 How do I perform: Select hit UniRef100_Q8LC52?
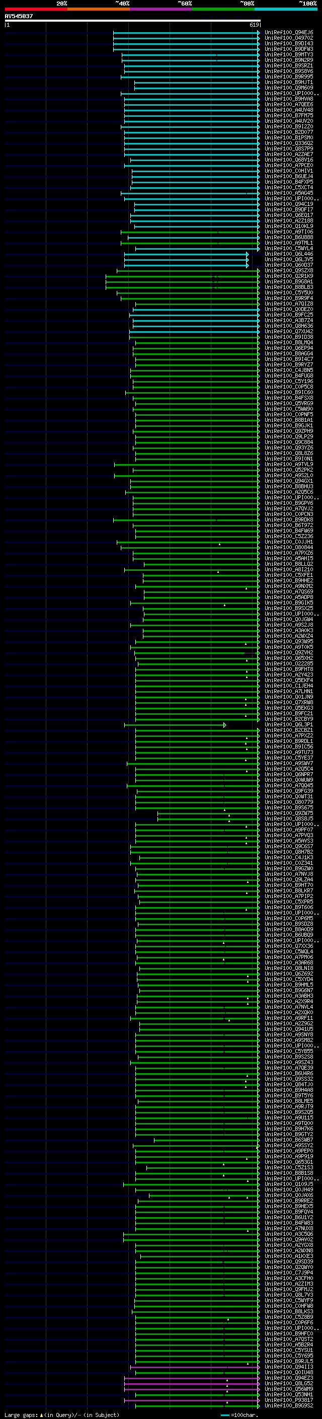(288, 1383)
